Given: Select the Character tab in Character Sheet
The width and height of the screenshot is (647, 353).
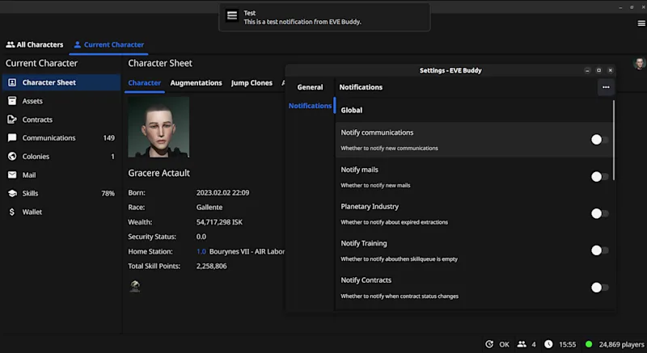Looking at the screenshot, I should 145,82.
